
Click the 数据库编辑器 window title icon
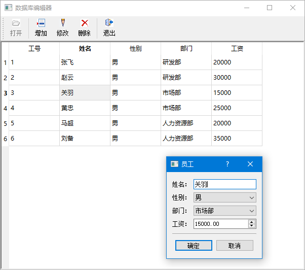[9, 8]
